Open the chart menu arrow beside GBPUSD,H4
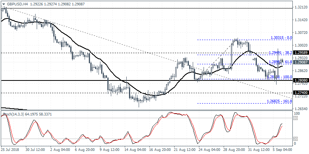The width and height of the screenshot is (309, 154). point(3,4)
